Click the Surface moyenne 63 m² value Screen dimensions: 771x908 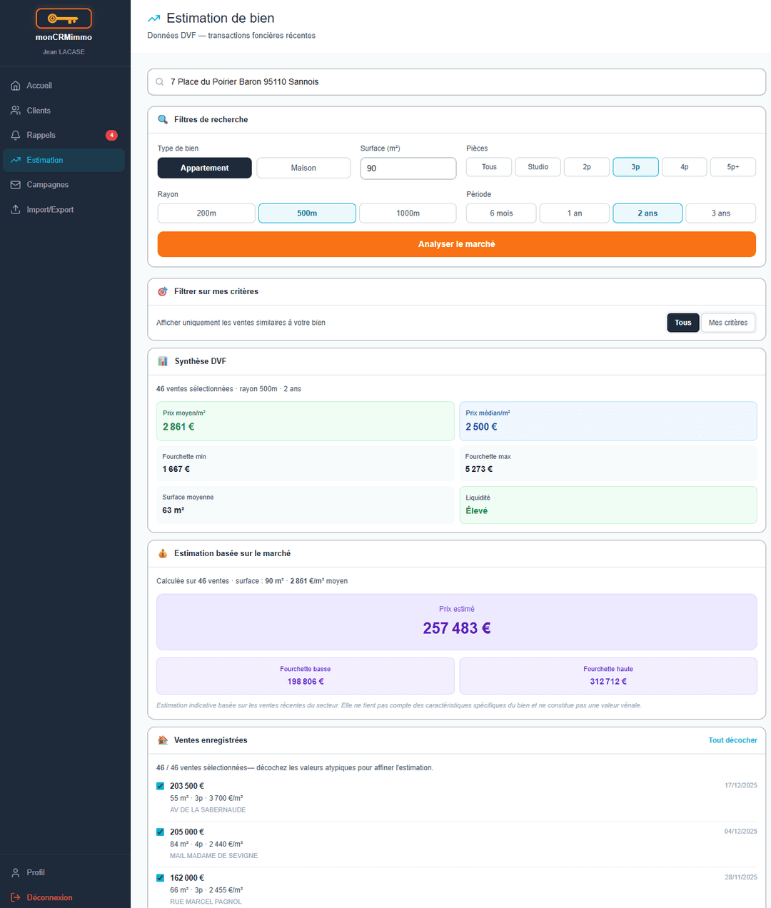(x=173, y=510)
